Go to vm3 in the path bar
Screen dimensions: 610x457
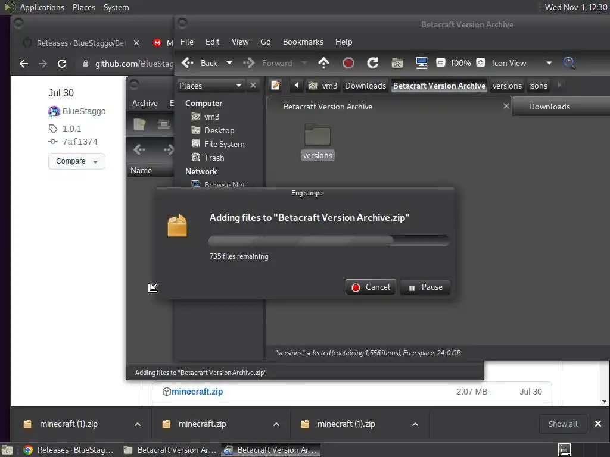323,86
